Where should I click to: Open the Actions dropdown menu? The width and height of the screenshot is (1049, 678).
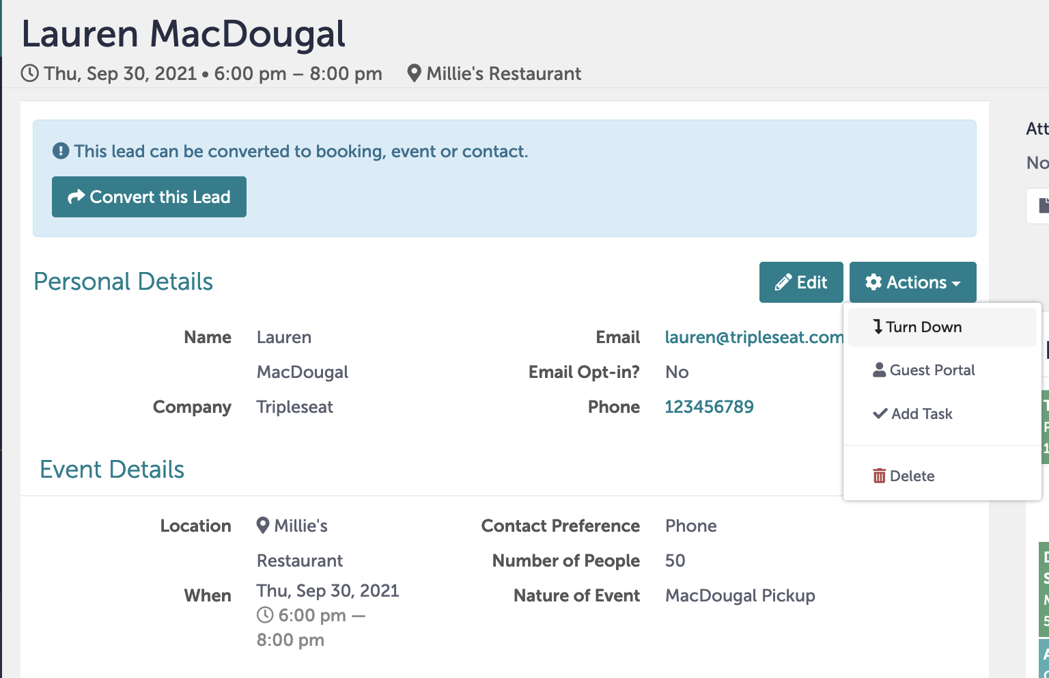[x=912, y=282]
